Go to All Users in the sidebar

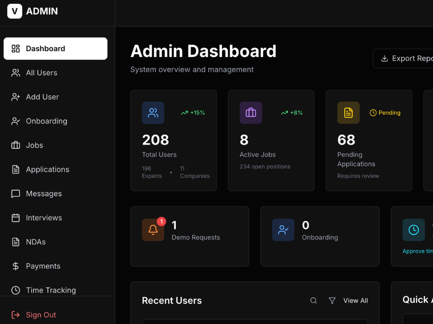[55, 73]
